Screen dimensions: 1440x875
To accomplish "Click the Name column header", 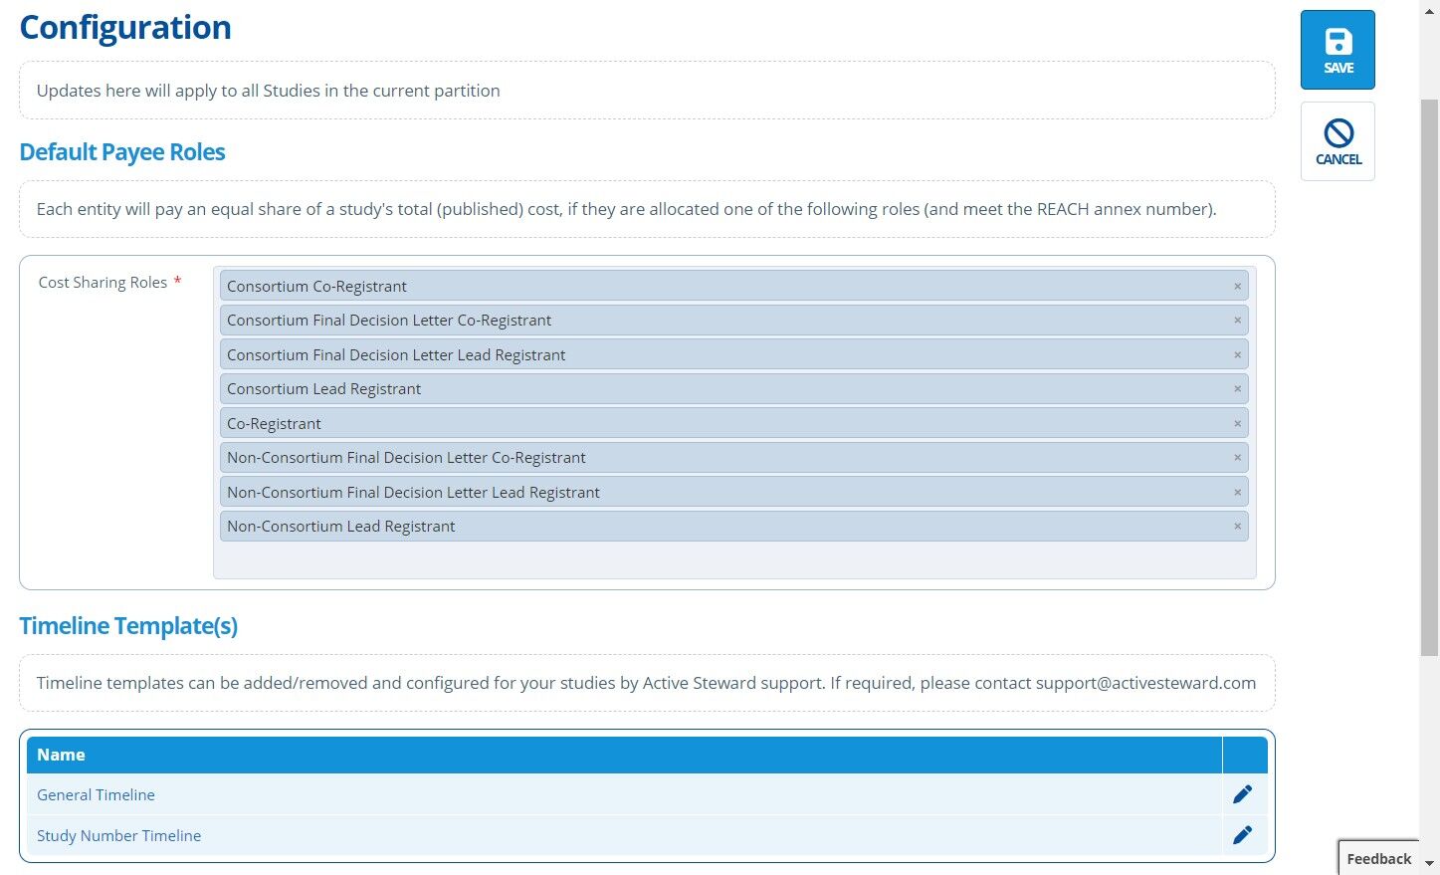I will pos(624,755).
